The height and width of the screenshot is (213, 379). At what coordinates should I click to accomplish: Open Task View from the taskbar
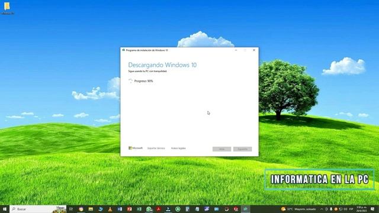point(71,209)
